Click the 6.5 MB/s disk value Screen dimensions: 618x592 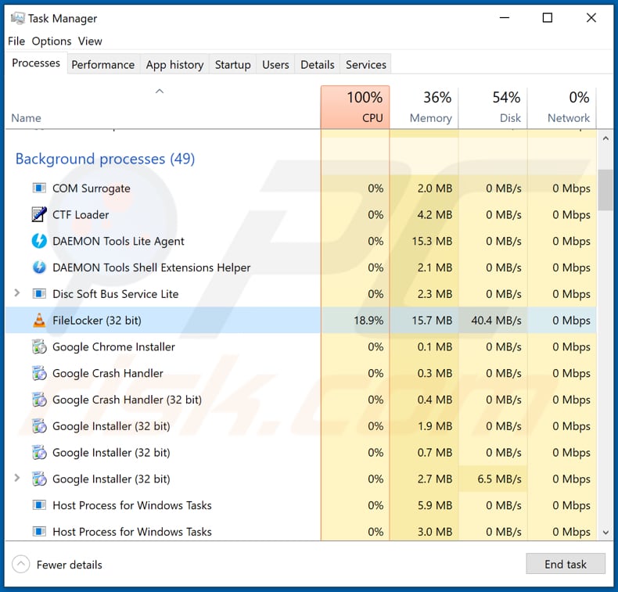(x=499, y=479)
